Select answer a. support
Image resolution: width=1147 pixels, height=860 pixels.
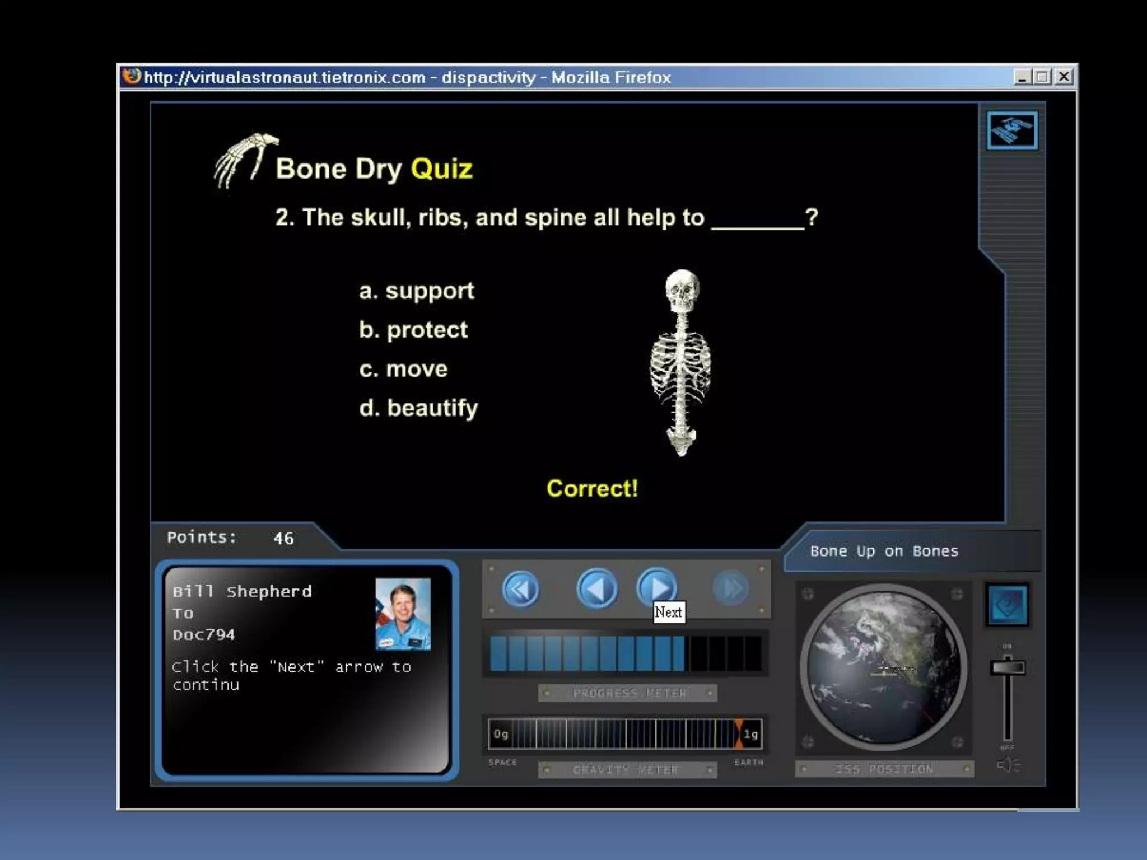click(x=416, y=291)
